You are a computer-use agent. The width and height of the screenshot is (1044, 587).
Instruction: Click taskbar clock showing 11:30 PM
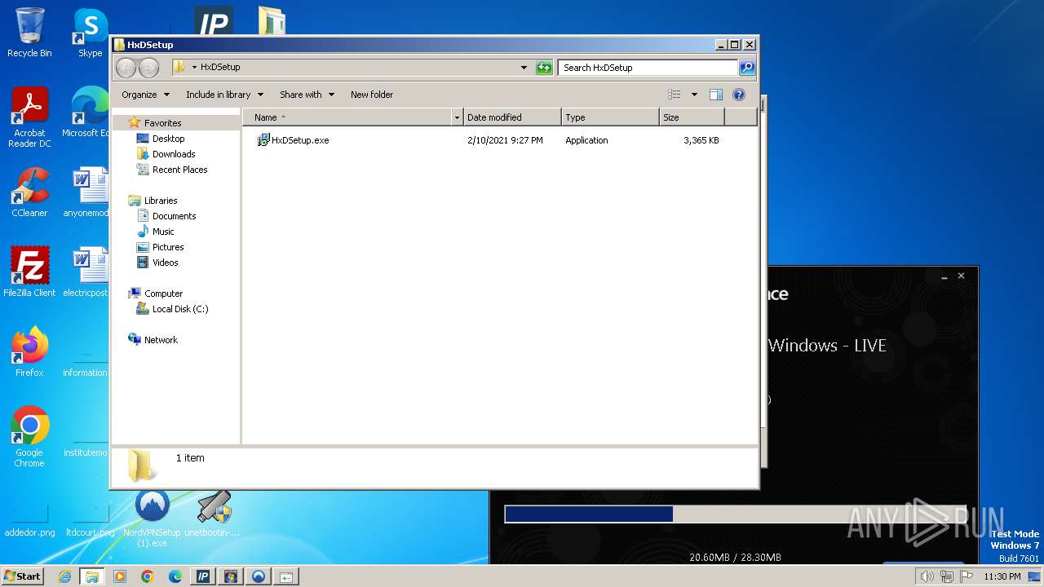(1002, 576)
